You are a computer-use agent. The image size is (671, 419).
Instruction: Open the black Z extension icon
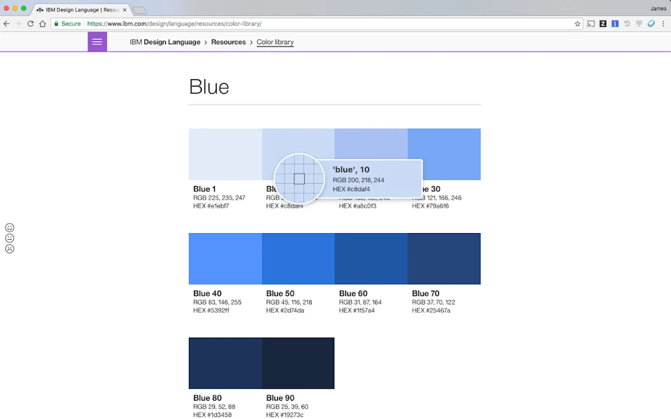(603, 24)
